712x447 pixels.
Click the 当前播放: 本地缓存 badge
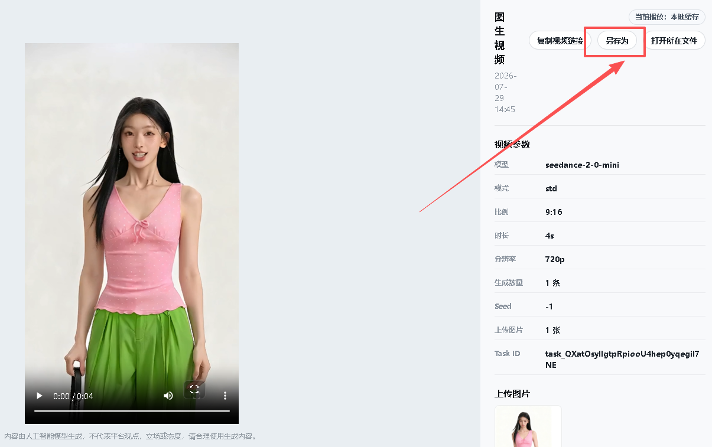[667, 17]
